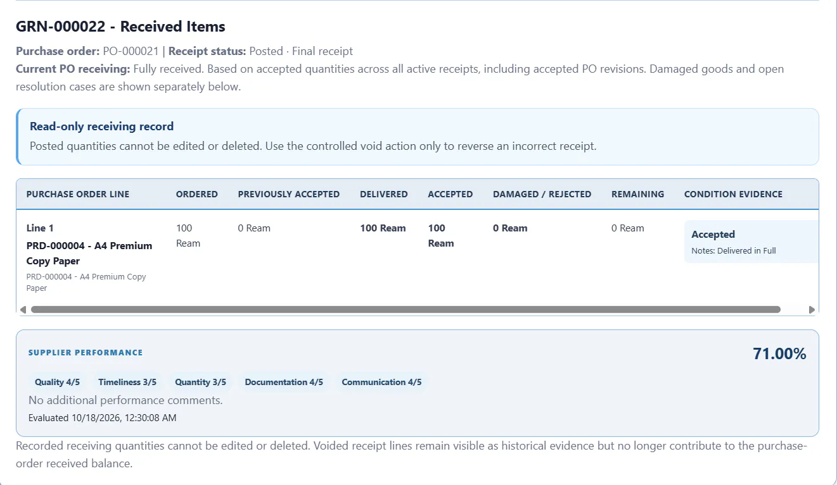Click the Delivered column header
This screenshot has width=837, height=485.
tap(384, 194)
